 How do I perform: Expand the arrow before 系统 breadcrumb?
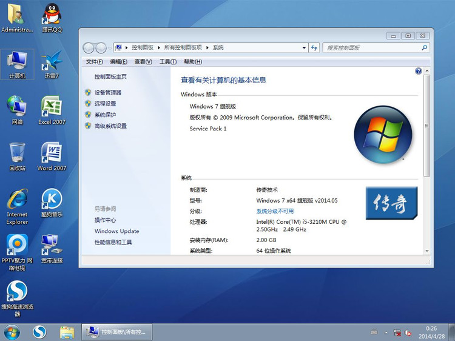pyautogui.click(x=207, y=47)
